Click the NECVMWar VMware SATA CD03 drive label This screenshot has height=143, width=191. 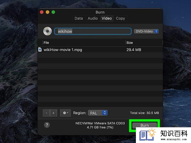[x=100, y=123]
